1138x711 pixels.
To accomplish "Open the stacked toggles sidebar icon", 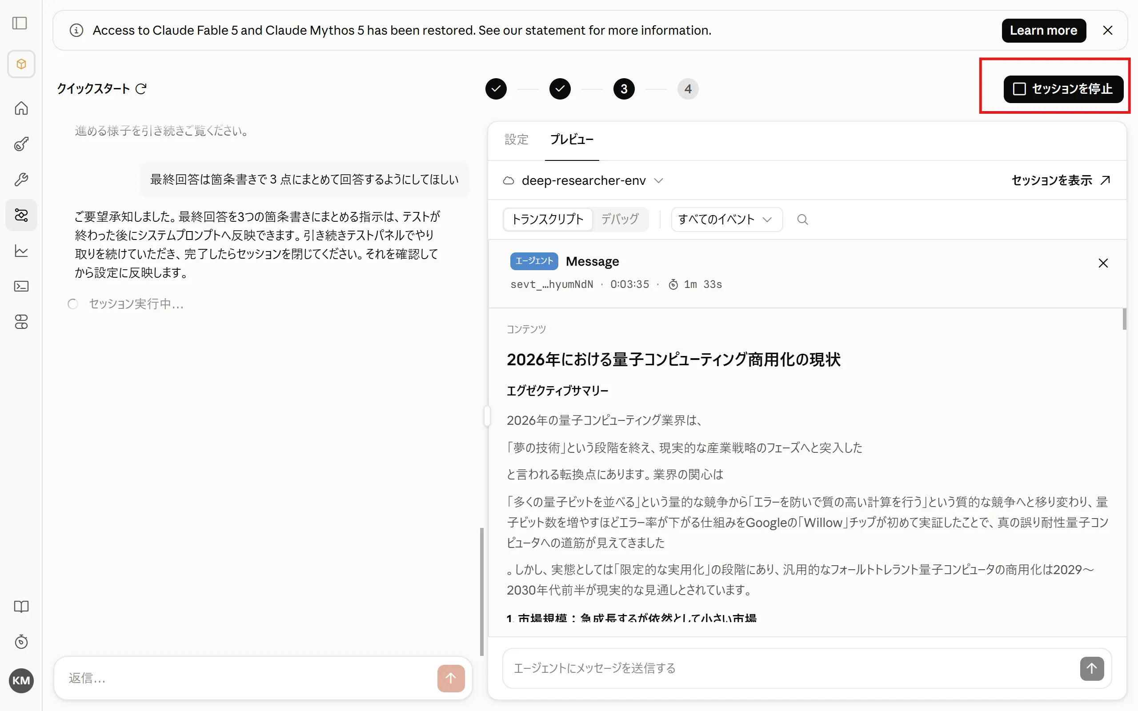I will pos(21,322).
